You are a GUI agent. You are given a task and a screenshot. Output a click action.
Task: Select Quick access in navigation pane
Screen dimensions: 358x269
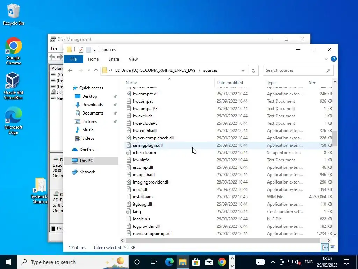91,88
